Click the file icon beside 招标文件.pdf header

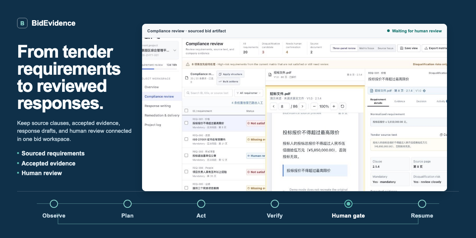(270, 74)
